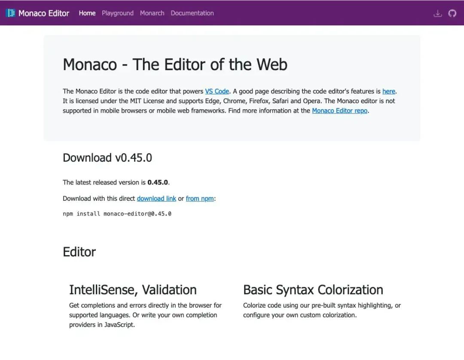Image resolution: width=464 pixels, height=360 pixels.
Task: Open the Documentation nav item
Action: click(192, 13)
